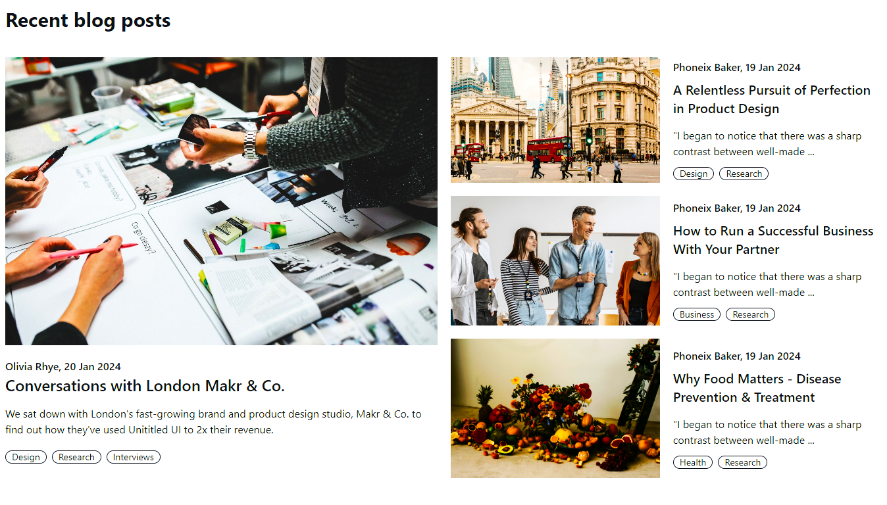887x505 pixels.
Task: Open 'Conversations with London Makr & Co.' post
Action: (x=145, y=386)
